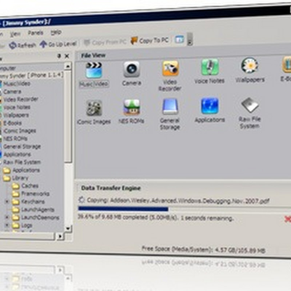This screenshot has width=291, height=291.
Task: Click the Refresh toolbar button
Action: click(x=23, y=45)
